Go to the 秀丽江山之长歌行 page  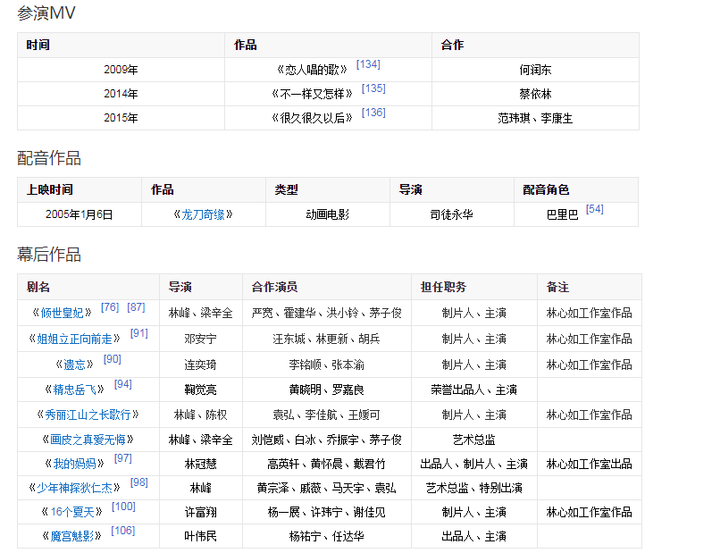click(x=88, y=415)
